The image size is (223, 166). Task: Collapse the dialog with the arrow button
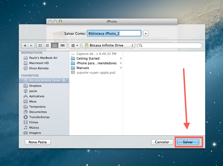click(146, 33)
